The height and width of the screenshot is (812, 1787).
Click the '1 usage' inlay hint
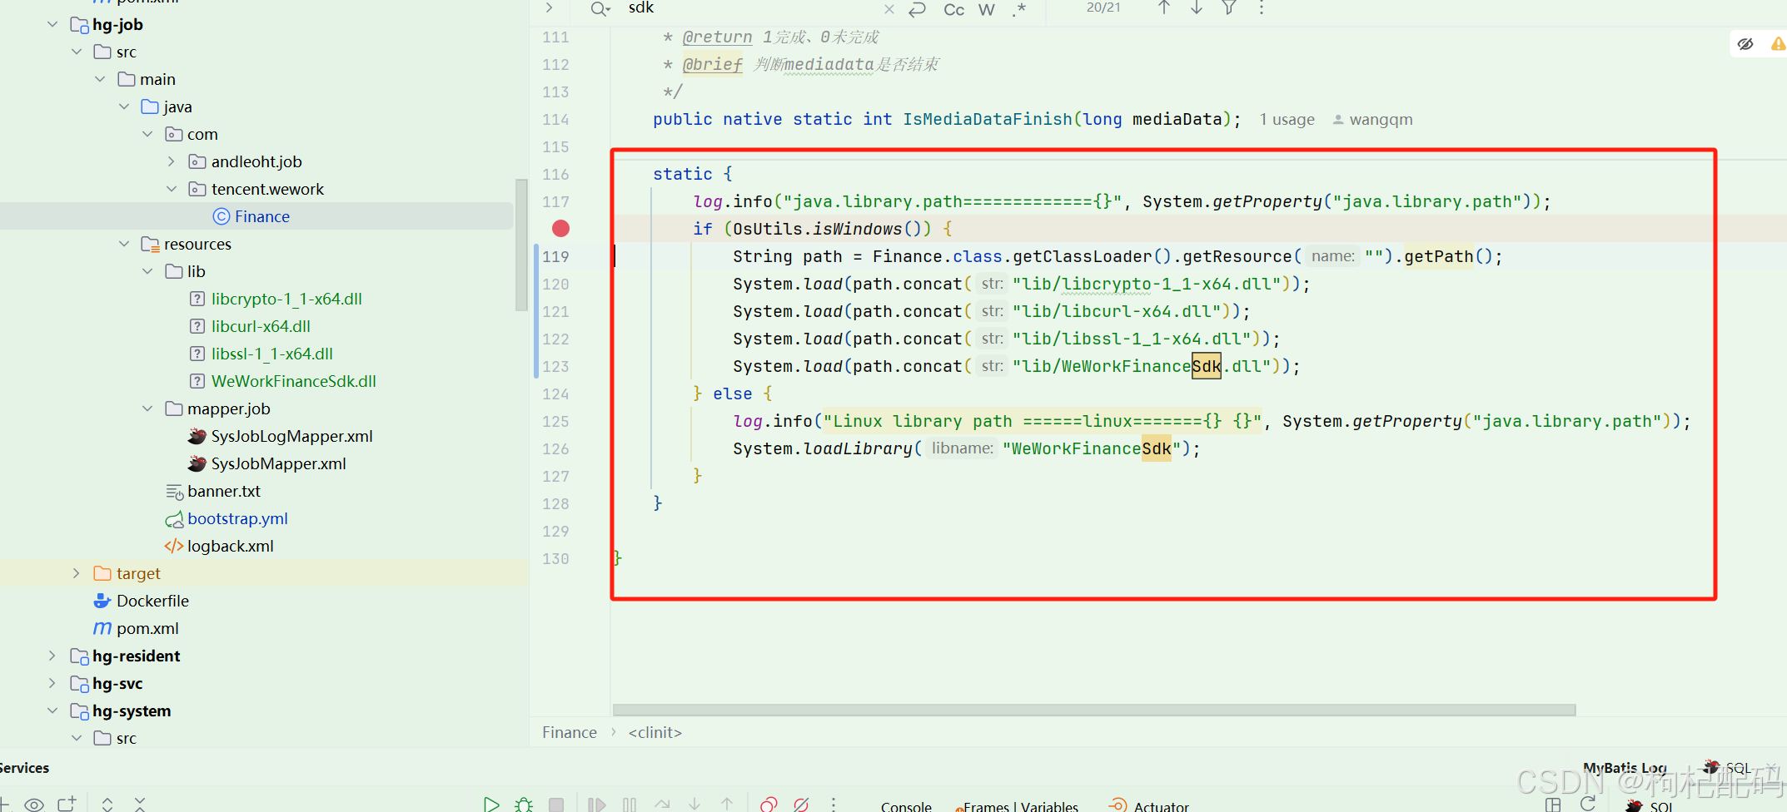pos(1287,120)
